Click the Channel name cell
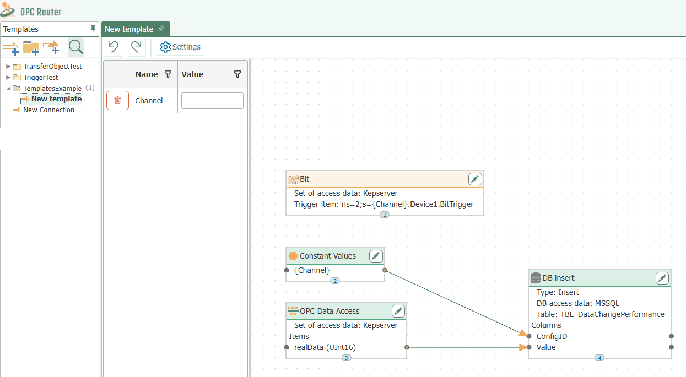Image resolution: width=686 pixels, height=377 pixels. tap(155, 101)
